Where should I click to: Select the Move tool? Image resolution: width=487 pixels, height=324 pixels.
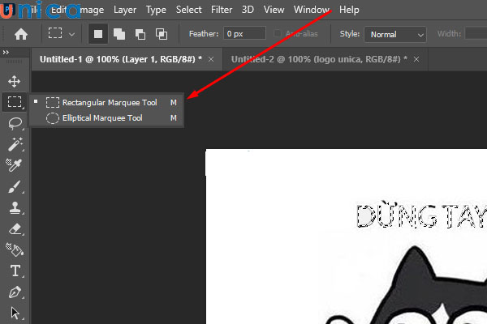15,82
